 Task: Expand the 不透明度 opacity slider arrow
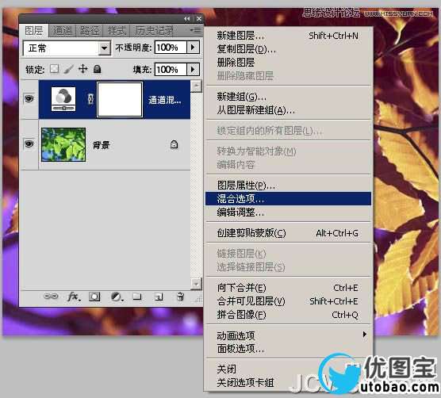coord(193,47)
